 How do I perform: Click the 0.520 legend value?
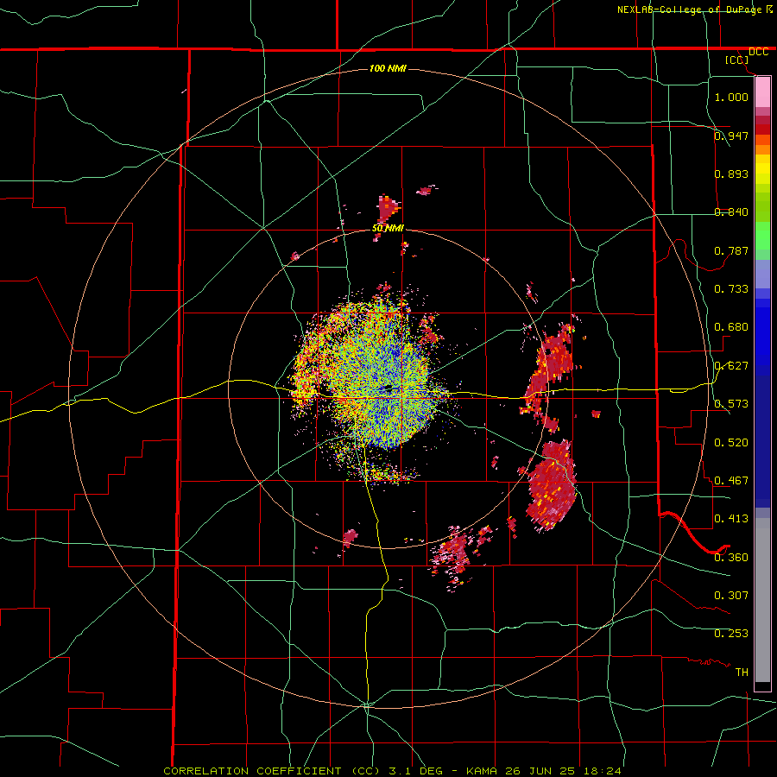pos(731,443)
